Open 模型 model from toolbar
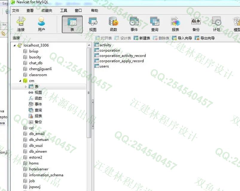 point(236,24)
